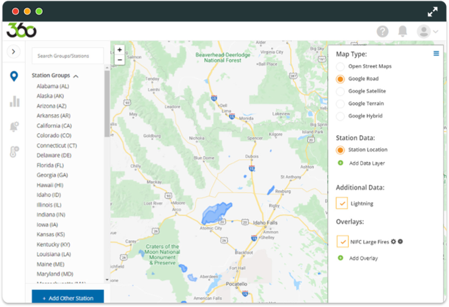Image resolution: width=449 pixels, height=307 pixels.
Task: Collapse the Station Groups list
Action: [x=76, y=76]
